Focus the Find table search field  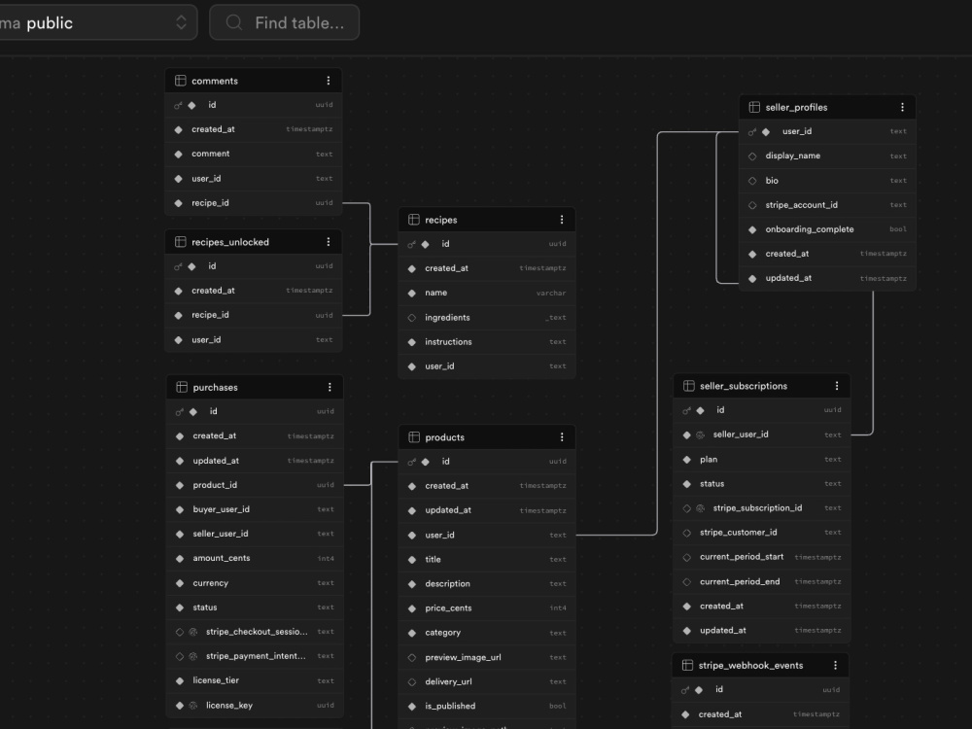point(285,23)
